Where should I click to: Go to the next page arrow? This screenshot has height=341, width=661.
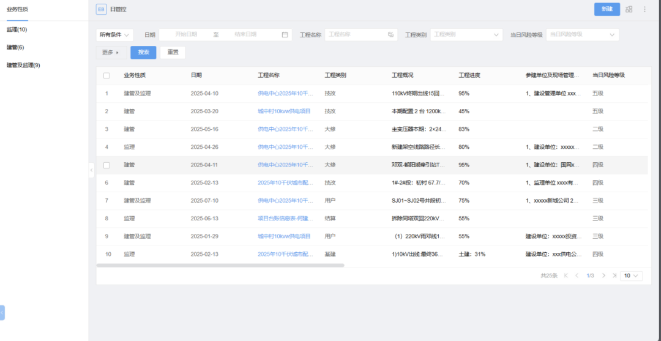tap(603, 275)
